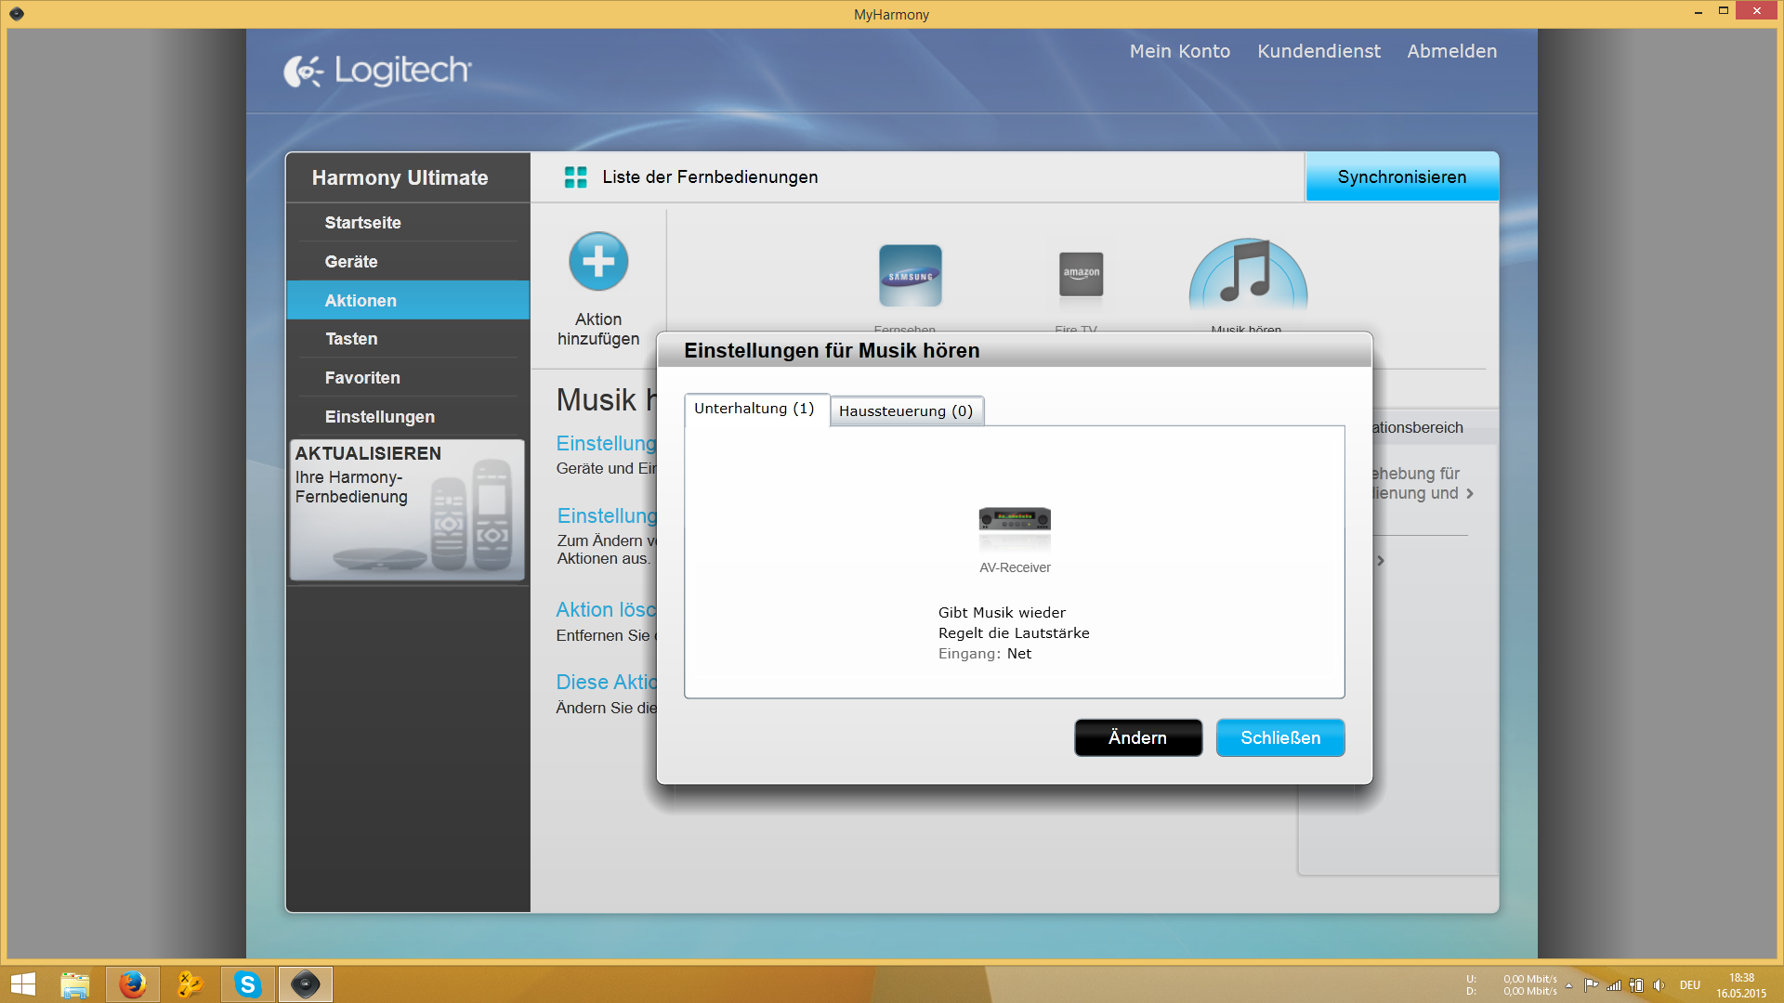
Task: Click the AV-Receiver device icon
Action: coord(1015,520)
